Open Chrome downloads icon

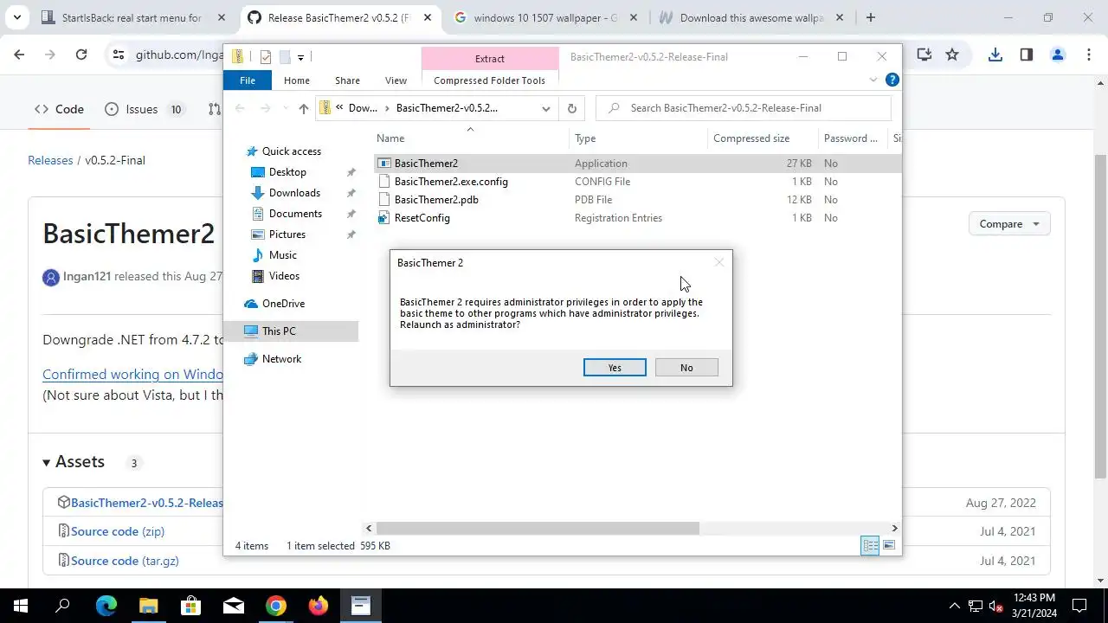(x=995, y=55)
